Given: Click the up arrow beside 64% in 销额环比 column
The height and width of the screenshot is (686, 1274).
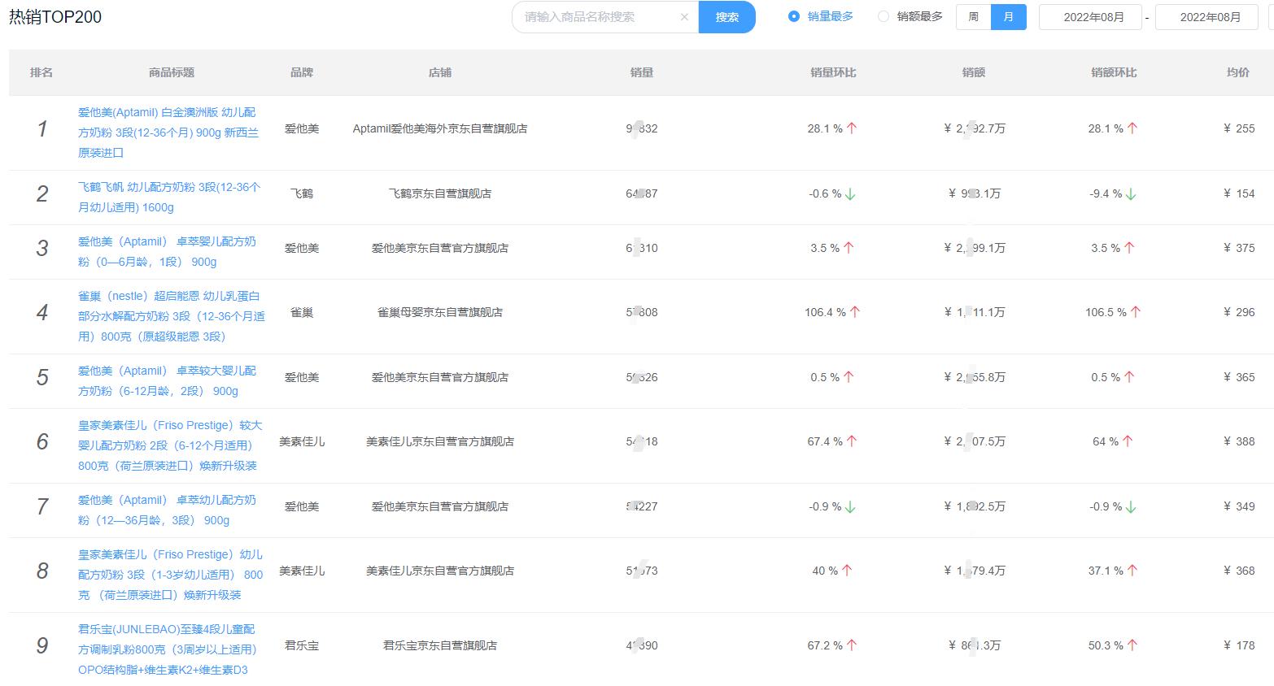Looking at the screenshot, I should click(x=1127, y=441).
